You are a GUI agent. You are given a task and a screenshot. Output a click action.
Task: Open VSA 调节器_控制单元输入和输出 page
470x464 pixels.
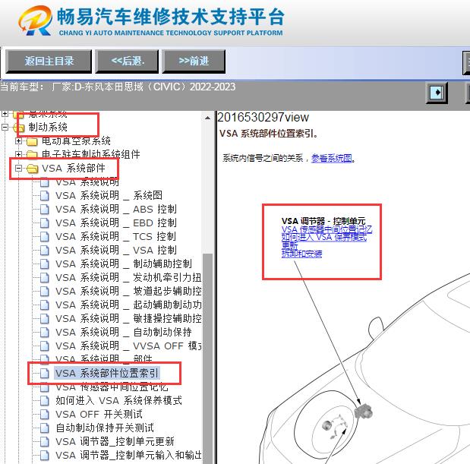(128, 455)
